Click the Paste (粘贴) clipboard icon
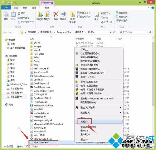This screenshot has height=150, width=156. click(13, 14)
